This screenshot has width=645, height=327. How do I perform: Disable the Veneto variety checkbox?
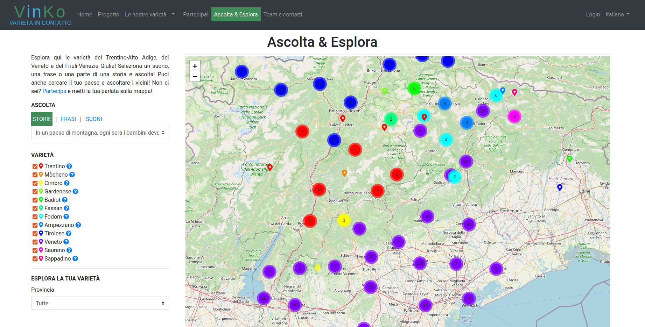tap(35, 242)
